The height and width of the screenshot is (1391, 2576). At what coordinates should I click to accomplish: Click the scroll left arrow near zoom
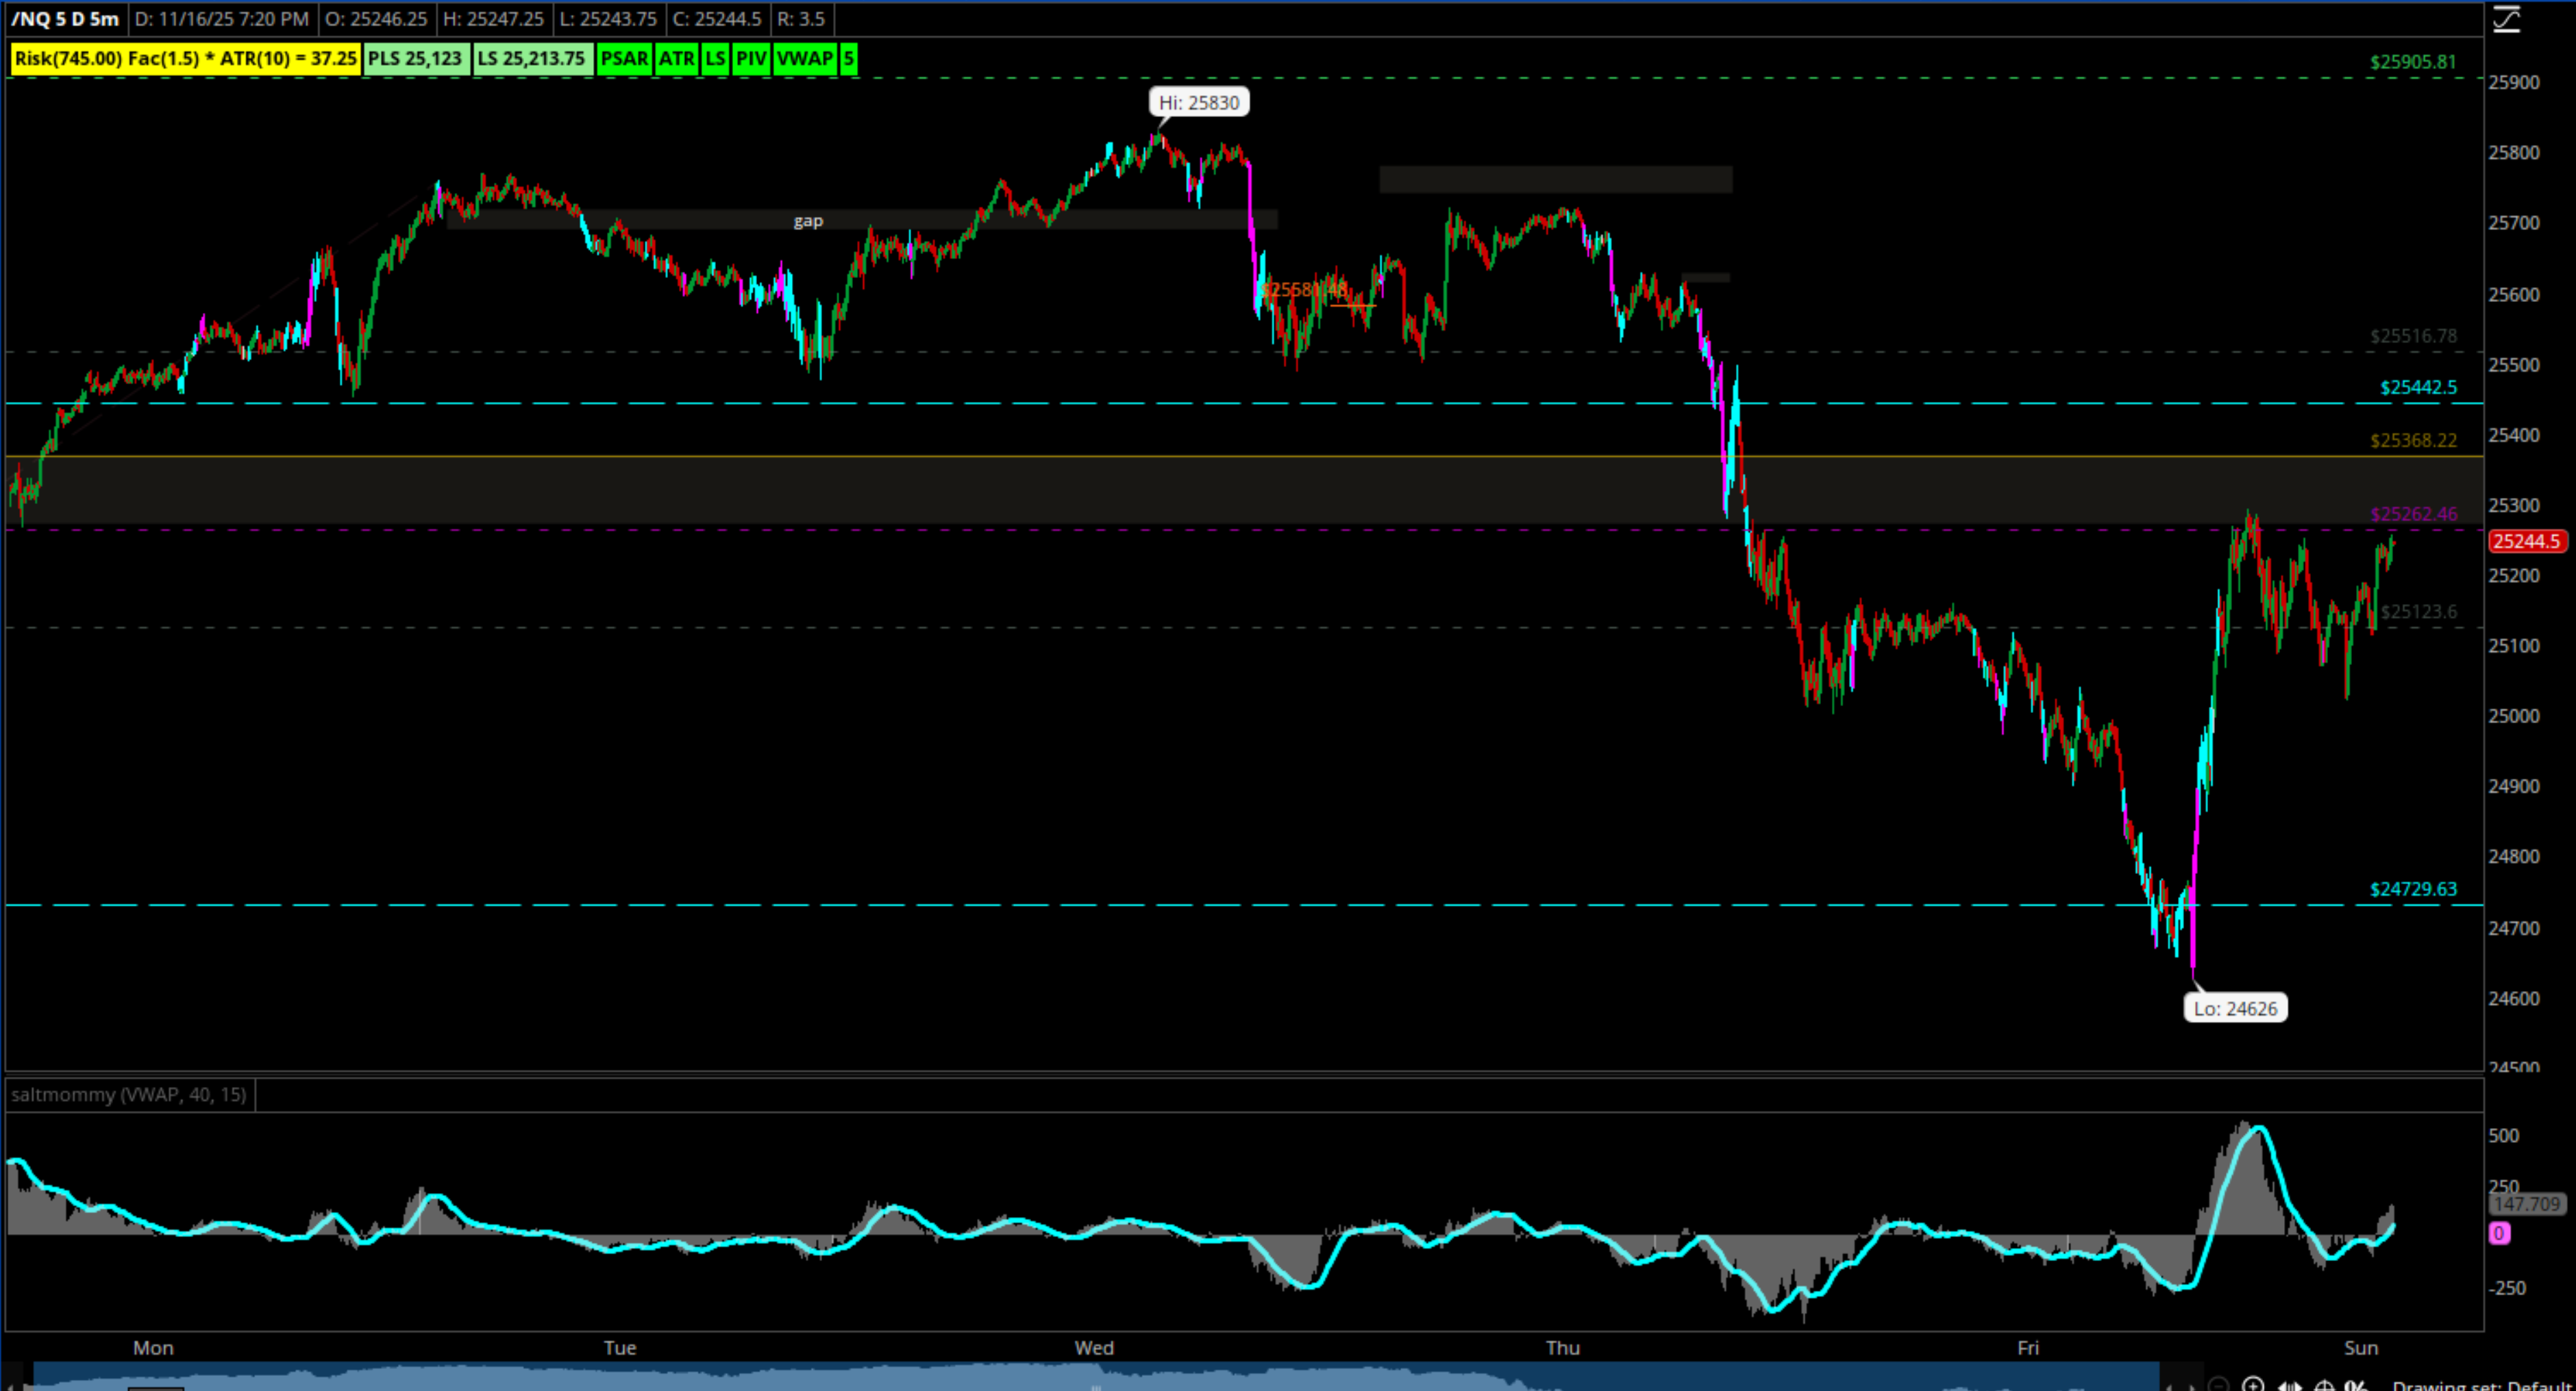pos(2170,1388)
